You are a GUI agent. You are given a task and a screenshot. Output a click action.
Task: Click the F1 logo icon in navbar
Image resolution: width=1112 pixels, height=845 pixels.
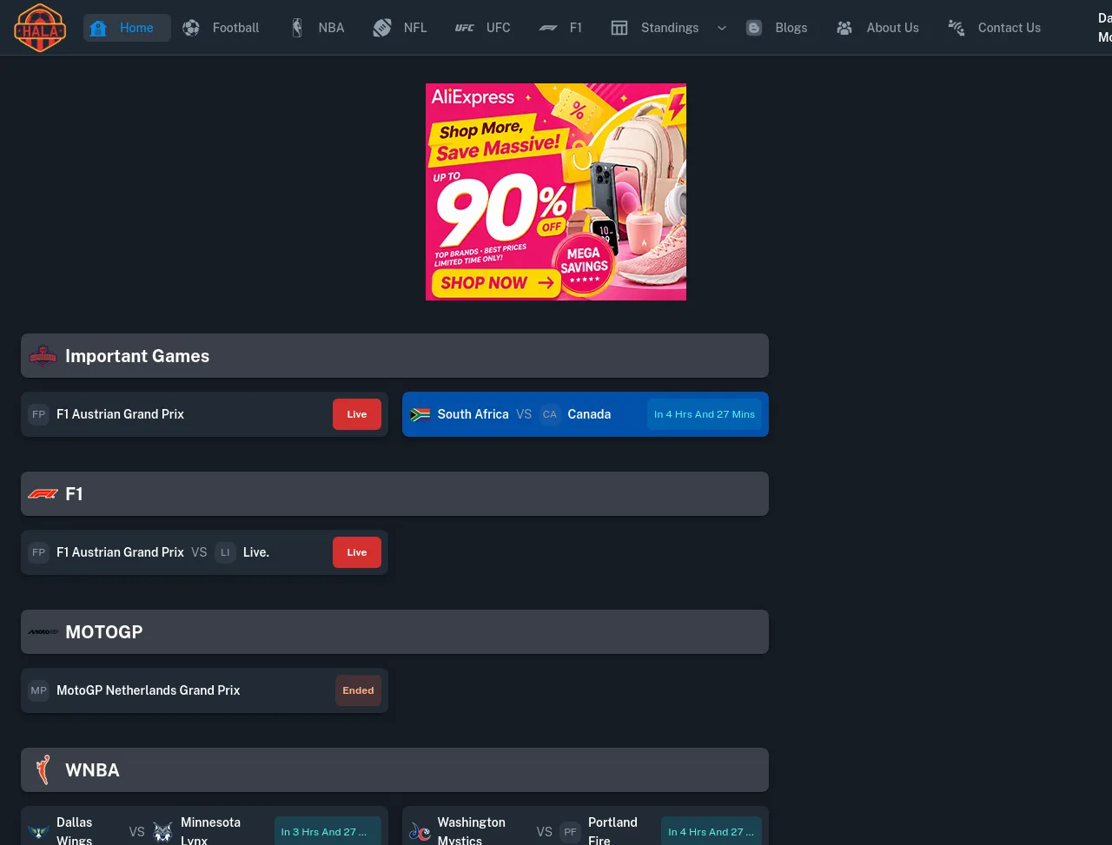[x=548, y=28]
